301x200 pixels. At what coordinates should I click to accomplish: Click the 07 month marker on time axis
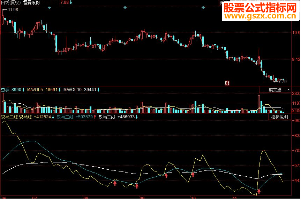pos(35,198)
